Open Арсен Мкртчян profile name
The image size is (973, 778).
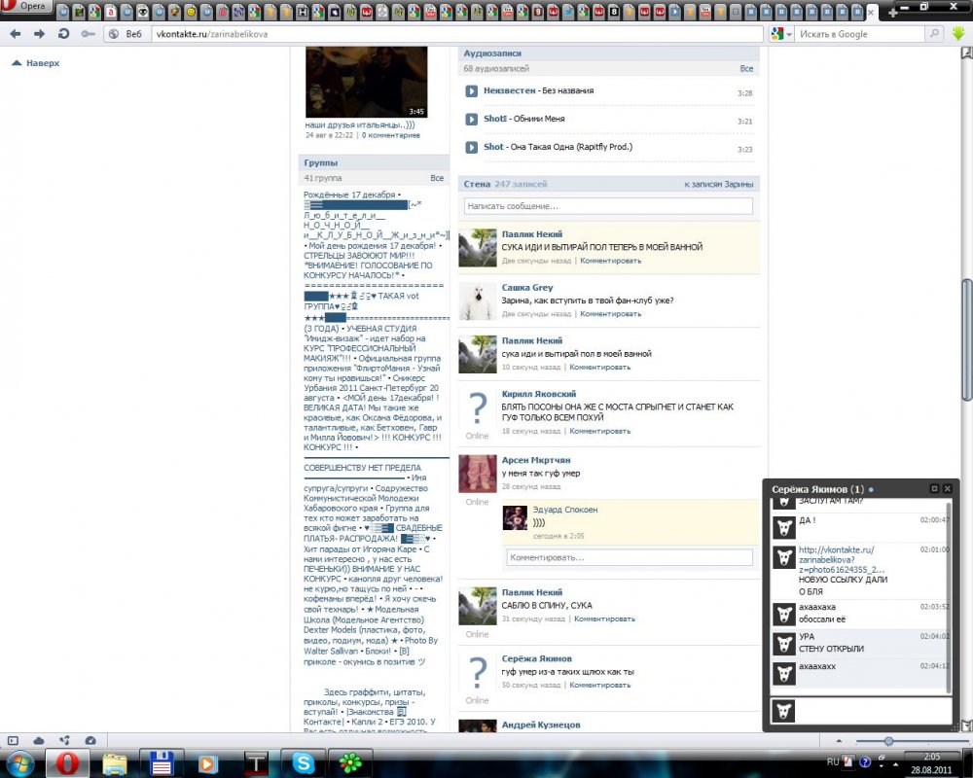pyautogui.click(x=536, y=460)
